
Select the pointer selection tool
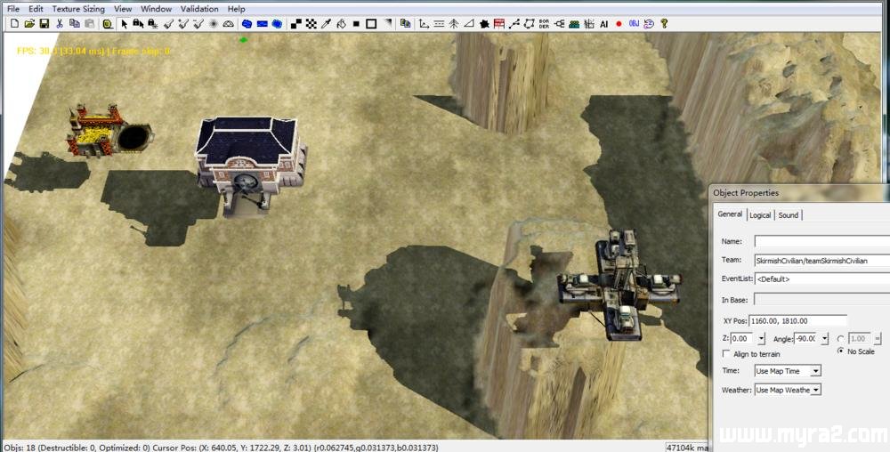click(x=124, y=23)
